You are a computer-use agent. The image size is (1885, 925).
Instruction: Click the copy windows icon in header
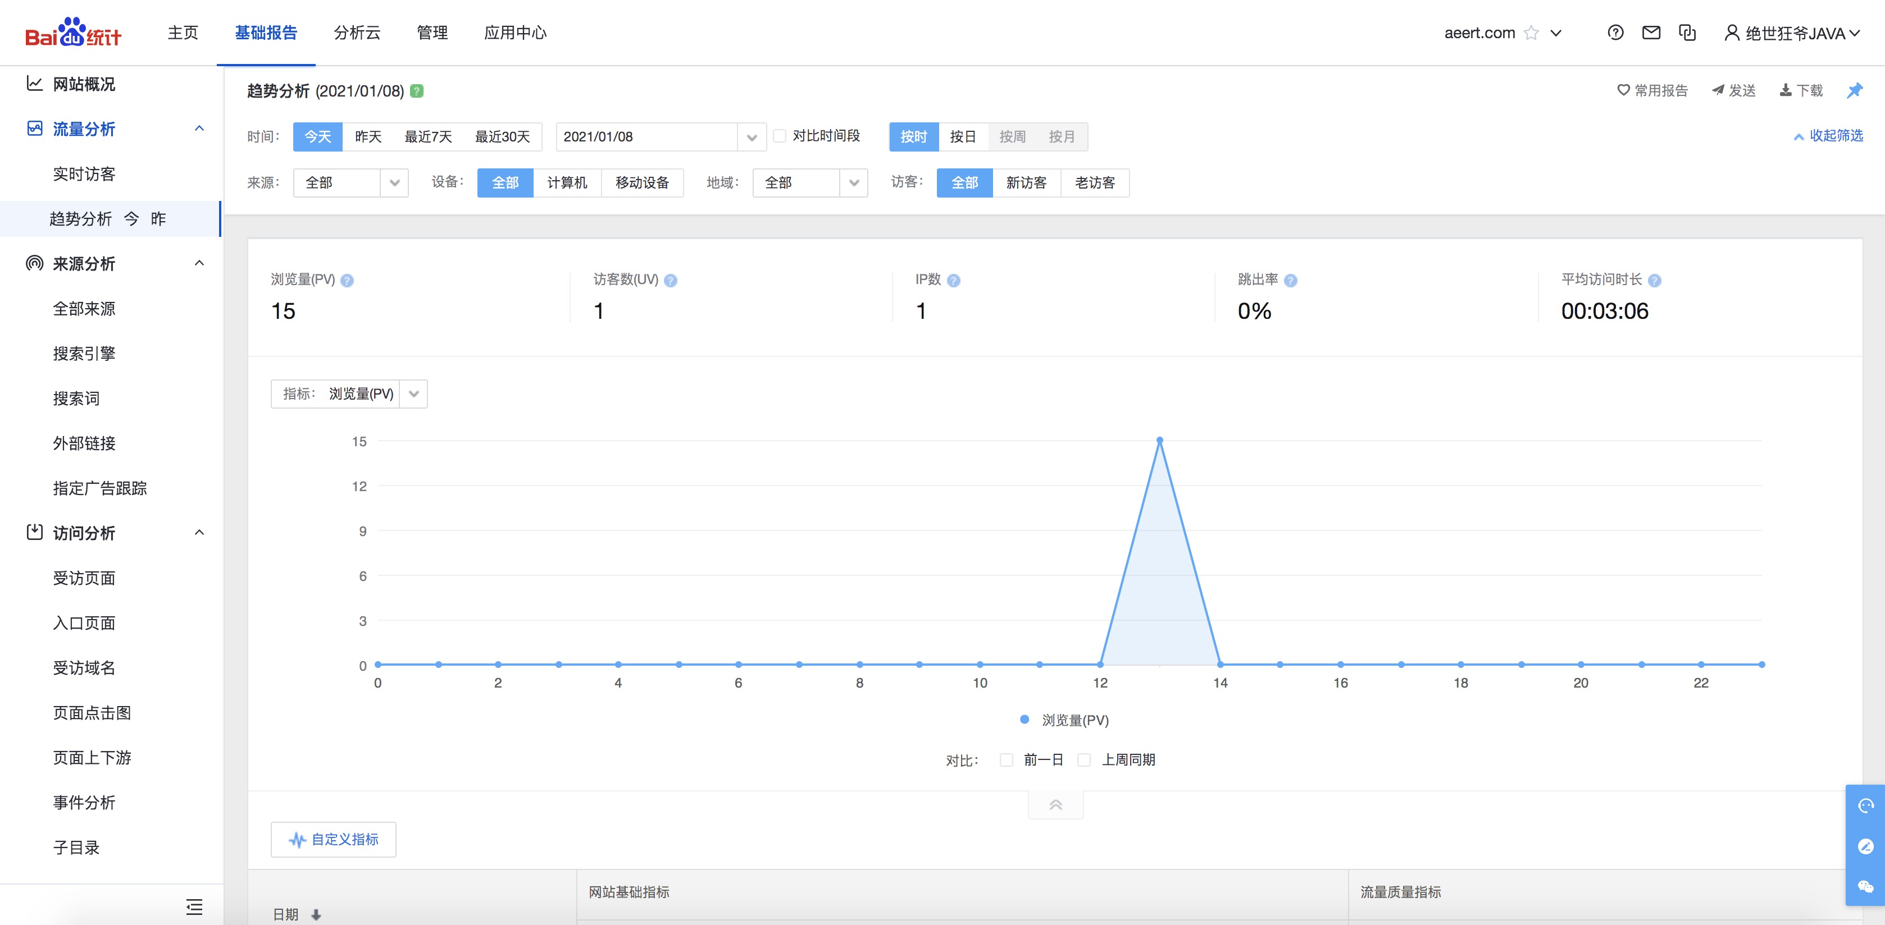coord(1687,32)
